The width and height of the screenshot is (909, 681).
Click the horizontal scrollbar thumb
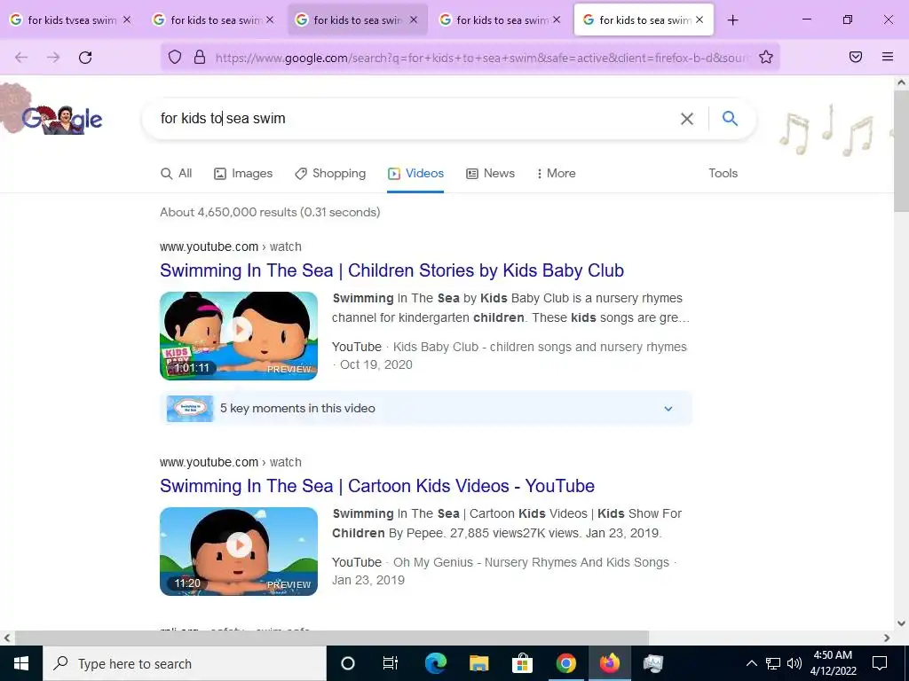(332, 638)
